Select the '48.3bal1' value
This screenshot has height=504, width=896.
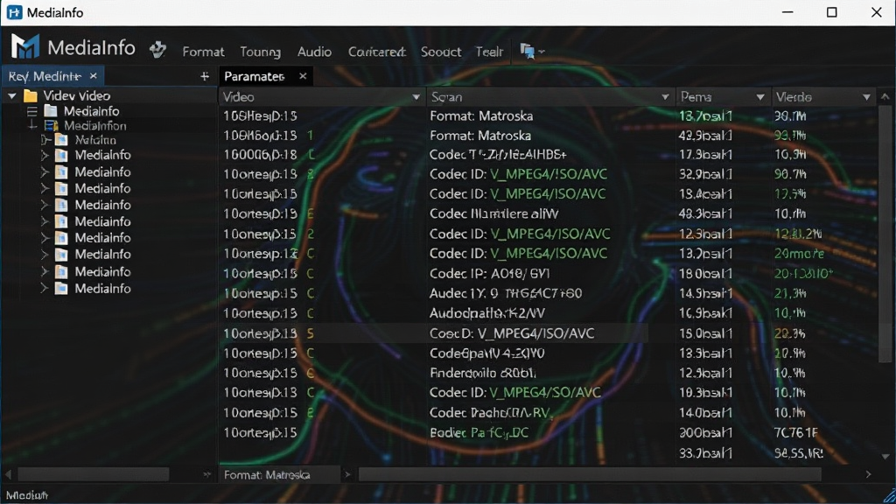(x=705, y=213)
